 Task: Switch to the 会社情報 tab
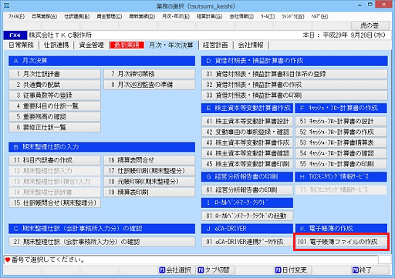251,45
